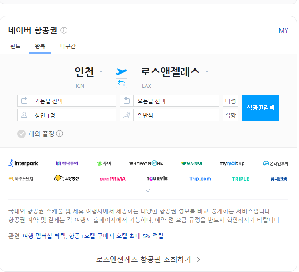The image size is (299, 272).
Task: Click the passenger person icon
Action: point(24,115)
